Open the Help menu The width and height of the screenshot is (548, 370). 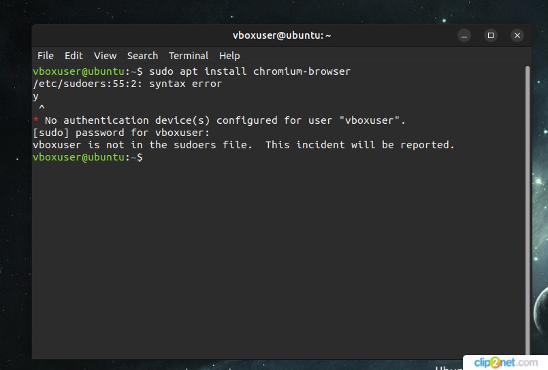coord(229,56)
